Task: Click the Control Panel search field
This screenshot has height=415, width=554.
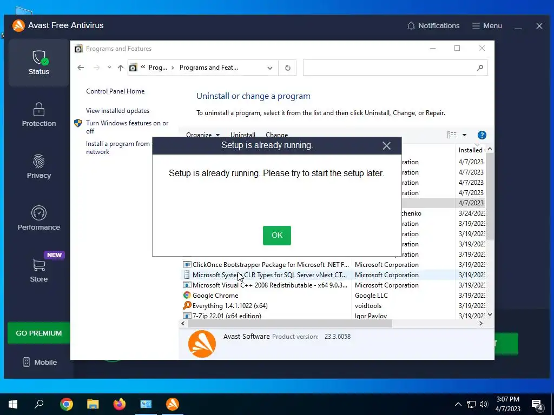Action: tap(395, 68)
